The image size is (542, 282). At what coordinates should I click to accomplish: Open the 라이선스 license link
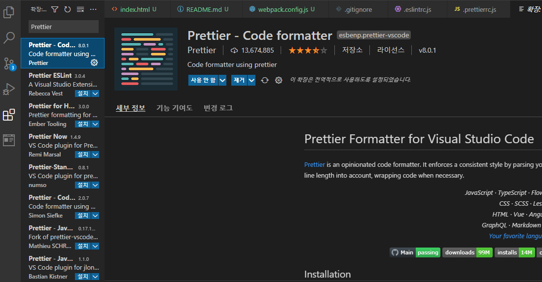391,50
